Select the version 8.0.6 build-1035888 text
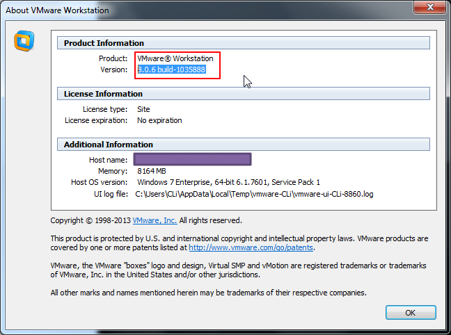 [x=171, y=70]
